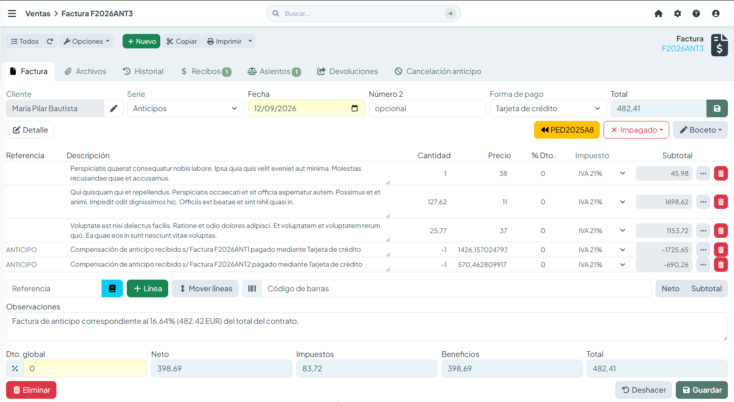
Task: Click the green Nuevo button
Action: [x=142, y=41]
